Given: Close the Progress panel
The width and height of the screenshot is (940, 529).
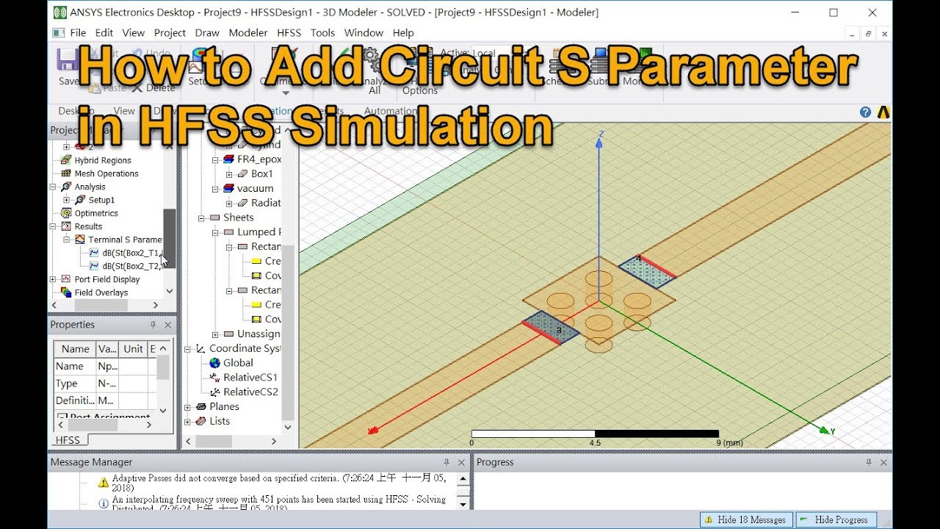Looking at the screenshot, I should (884, 462).
